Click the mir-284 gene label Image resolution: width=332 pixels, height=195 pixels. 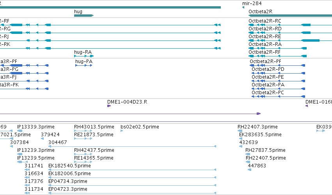pos(252,4)
